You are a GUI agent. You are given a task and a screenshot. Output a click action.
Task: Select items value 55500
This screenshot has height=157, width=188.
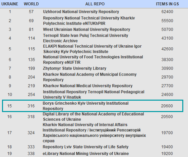[167, 21]
